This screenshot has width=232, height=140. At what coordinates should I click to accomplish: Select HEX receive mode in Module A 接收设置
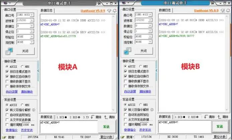click(x=23, y=66)
